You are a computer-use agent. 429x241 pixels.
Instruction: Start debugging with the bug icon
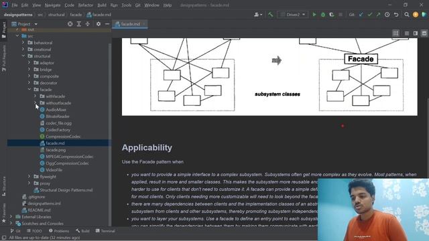pyautogui.click(x=323, y=15)
